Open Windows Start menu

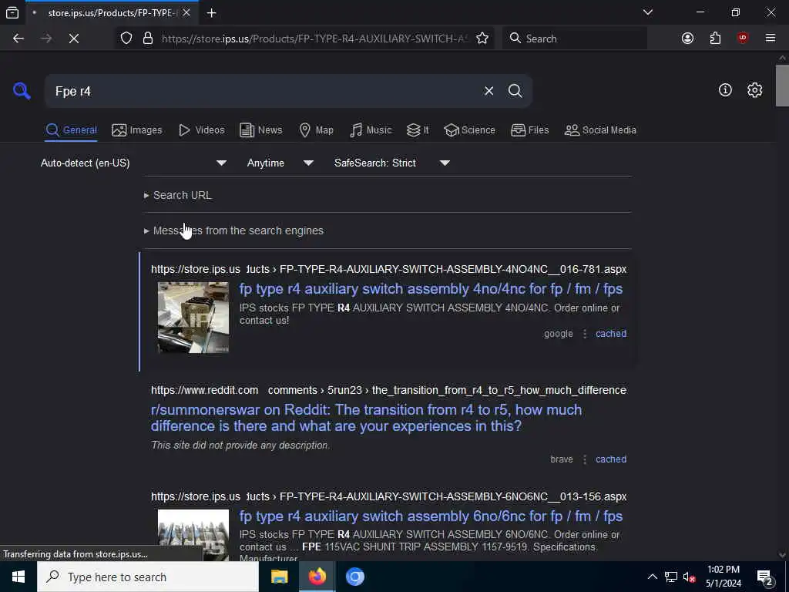coord(18,577)
